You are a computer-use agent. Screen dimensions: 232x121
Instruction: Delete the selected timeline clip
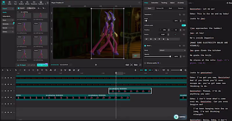tap(38, 70)
